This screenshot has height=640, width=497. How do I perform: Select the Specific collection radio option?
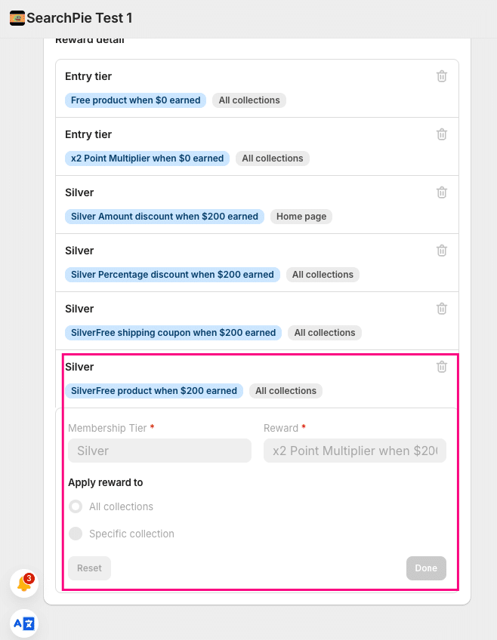pyautogui.click(x=76, y=534)
